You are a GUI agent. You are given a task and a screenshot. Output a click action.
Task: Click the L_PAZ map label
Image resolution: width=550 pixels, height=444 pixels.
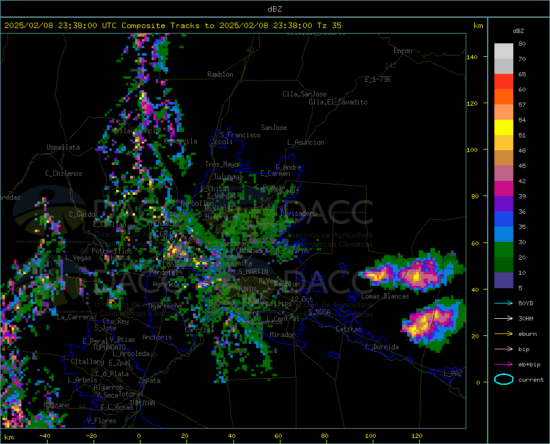tap(453, 374)
